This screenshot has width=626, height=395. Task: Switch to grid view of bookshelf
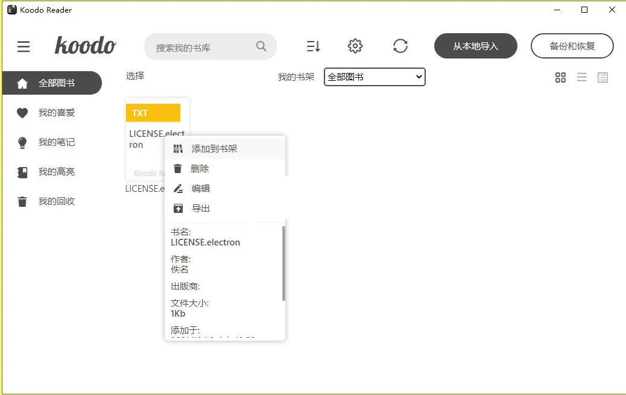[560, 77]
